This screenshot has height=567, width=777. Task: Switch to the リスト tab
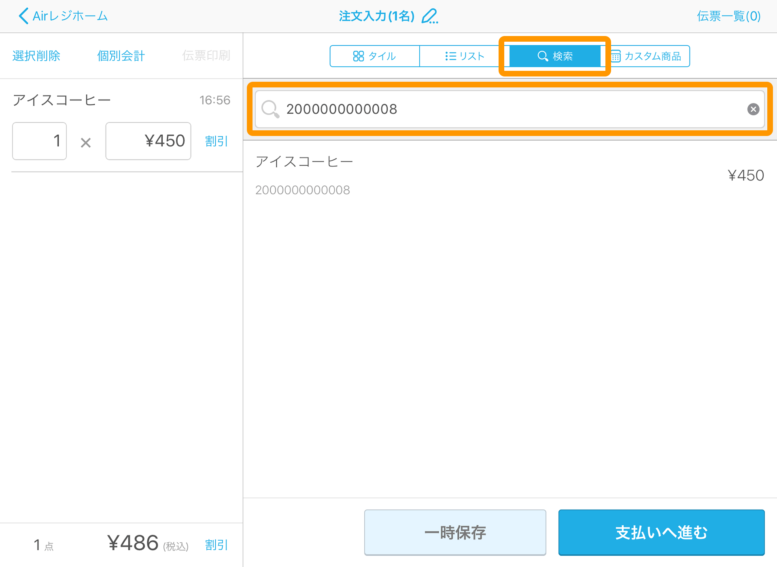[x=464, y=56]
